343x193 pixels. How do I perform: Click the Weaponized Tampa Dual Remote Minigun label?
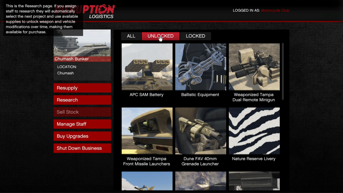point(253,97)
